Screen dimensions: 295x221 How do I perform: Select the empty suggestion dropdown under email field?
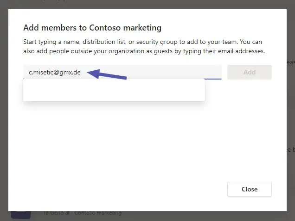pos(114,90)
